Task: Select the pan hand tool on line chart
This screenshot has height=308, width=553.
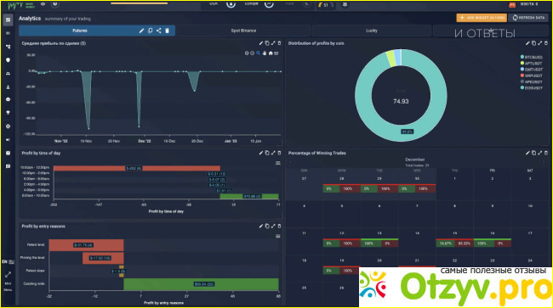Action: click(265, 53)
